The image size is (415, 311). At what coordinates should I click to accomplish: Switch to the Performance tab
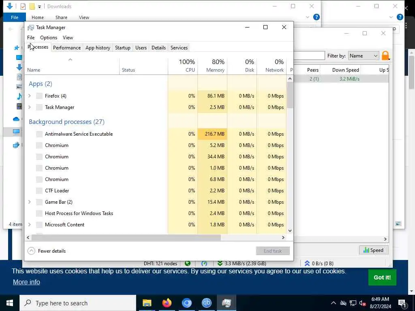coord(67,48)
